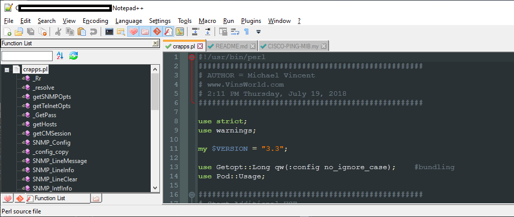Click the lines with down arrow toolbar icon

click(195, 32)
